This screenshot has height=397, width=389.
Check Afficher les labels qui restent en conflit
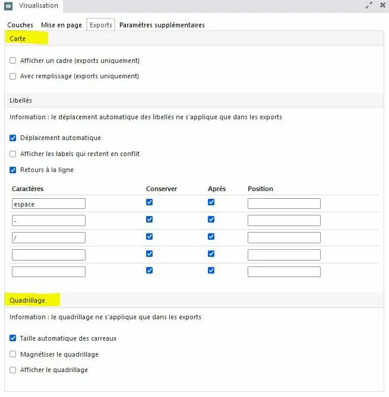(13, 154)
